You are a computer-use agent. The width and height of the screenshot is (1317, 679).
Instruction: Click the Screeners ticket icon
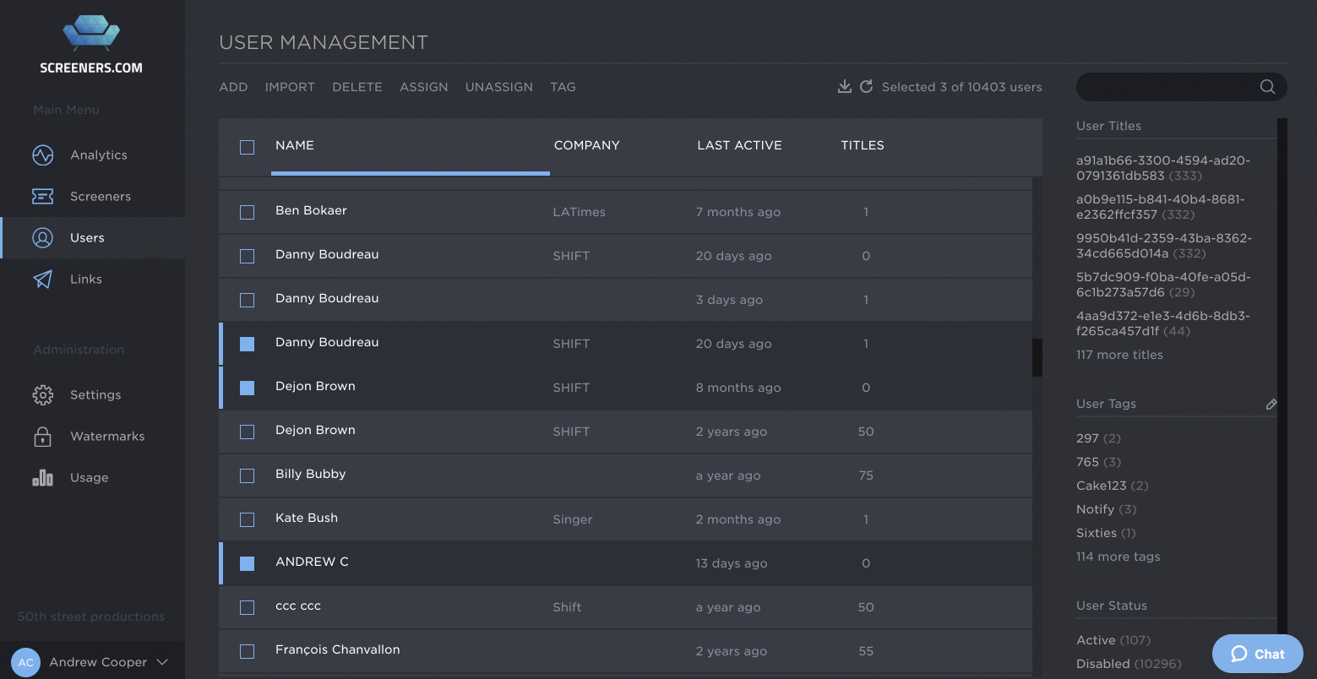tap(42, 197)
